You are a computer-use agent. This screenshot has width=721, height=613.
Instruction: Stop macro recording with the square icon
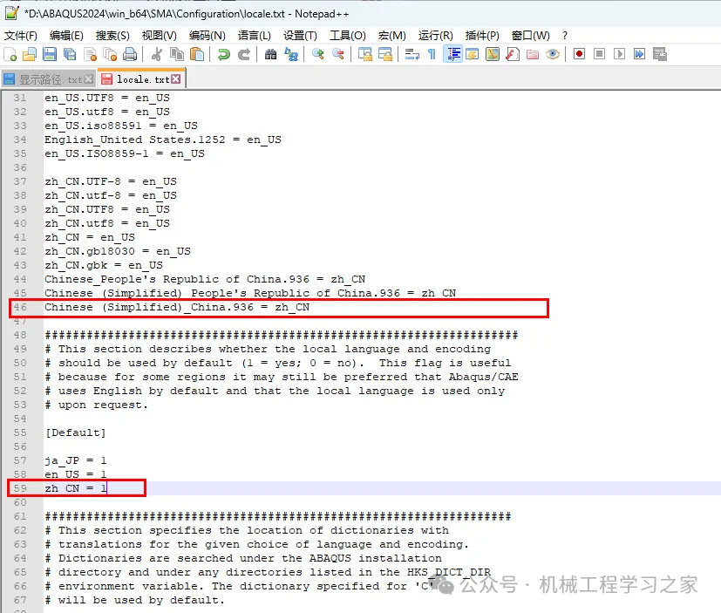click(599, 54)
